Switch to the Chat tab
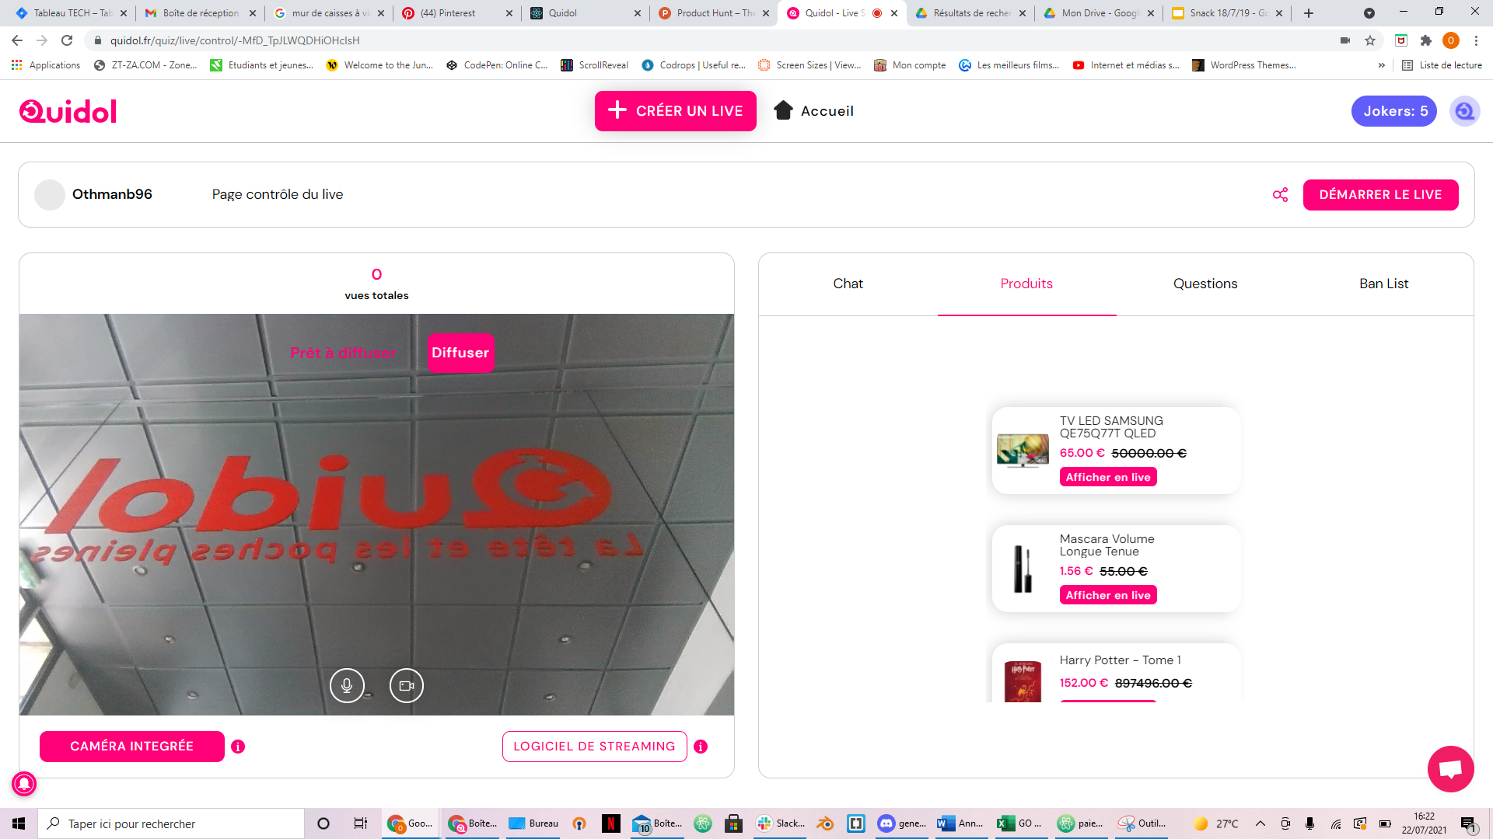This screenshot has width=1493, height=839. (x=848, y=284)
